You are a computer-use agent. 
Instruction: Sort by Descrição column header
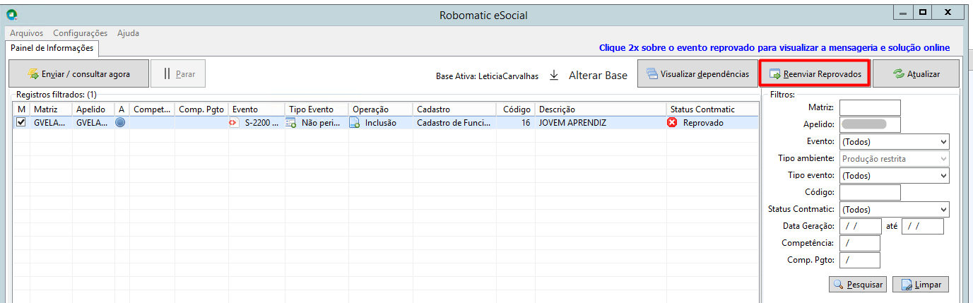[x=601, y=109]
